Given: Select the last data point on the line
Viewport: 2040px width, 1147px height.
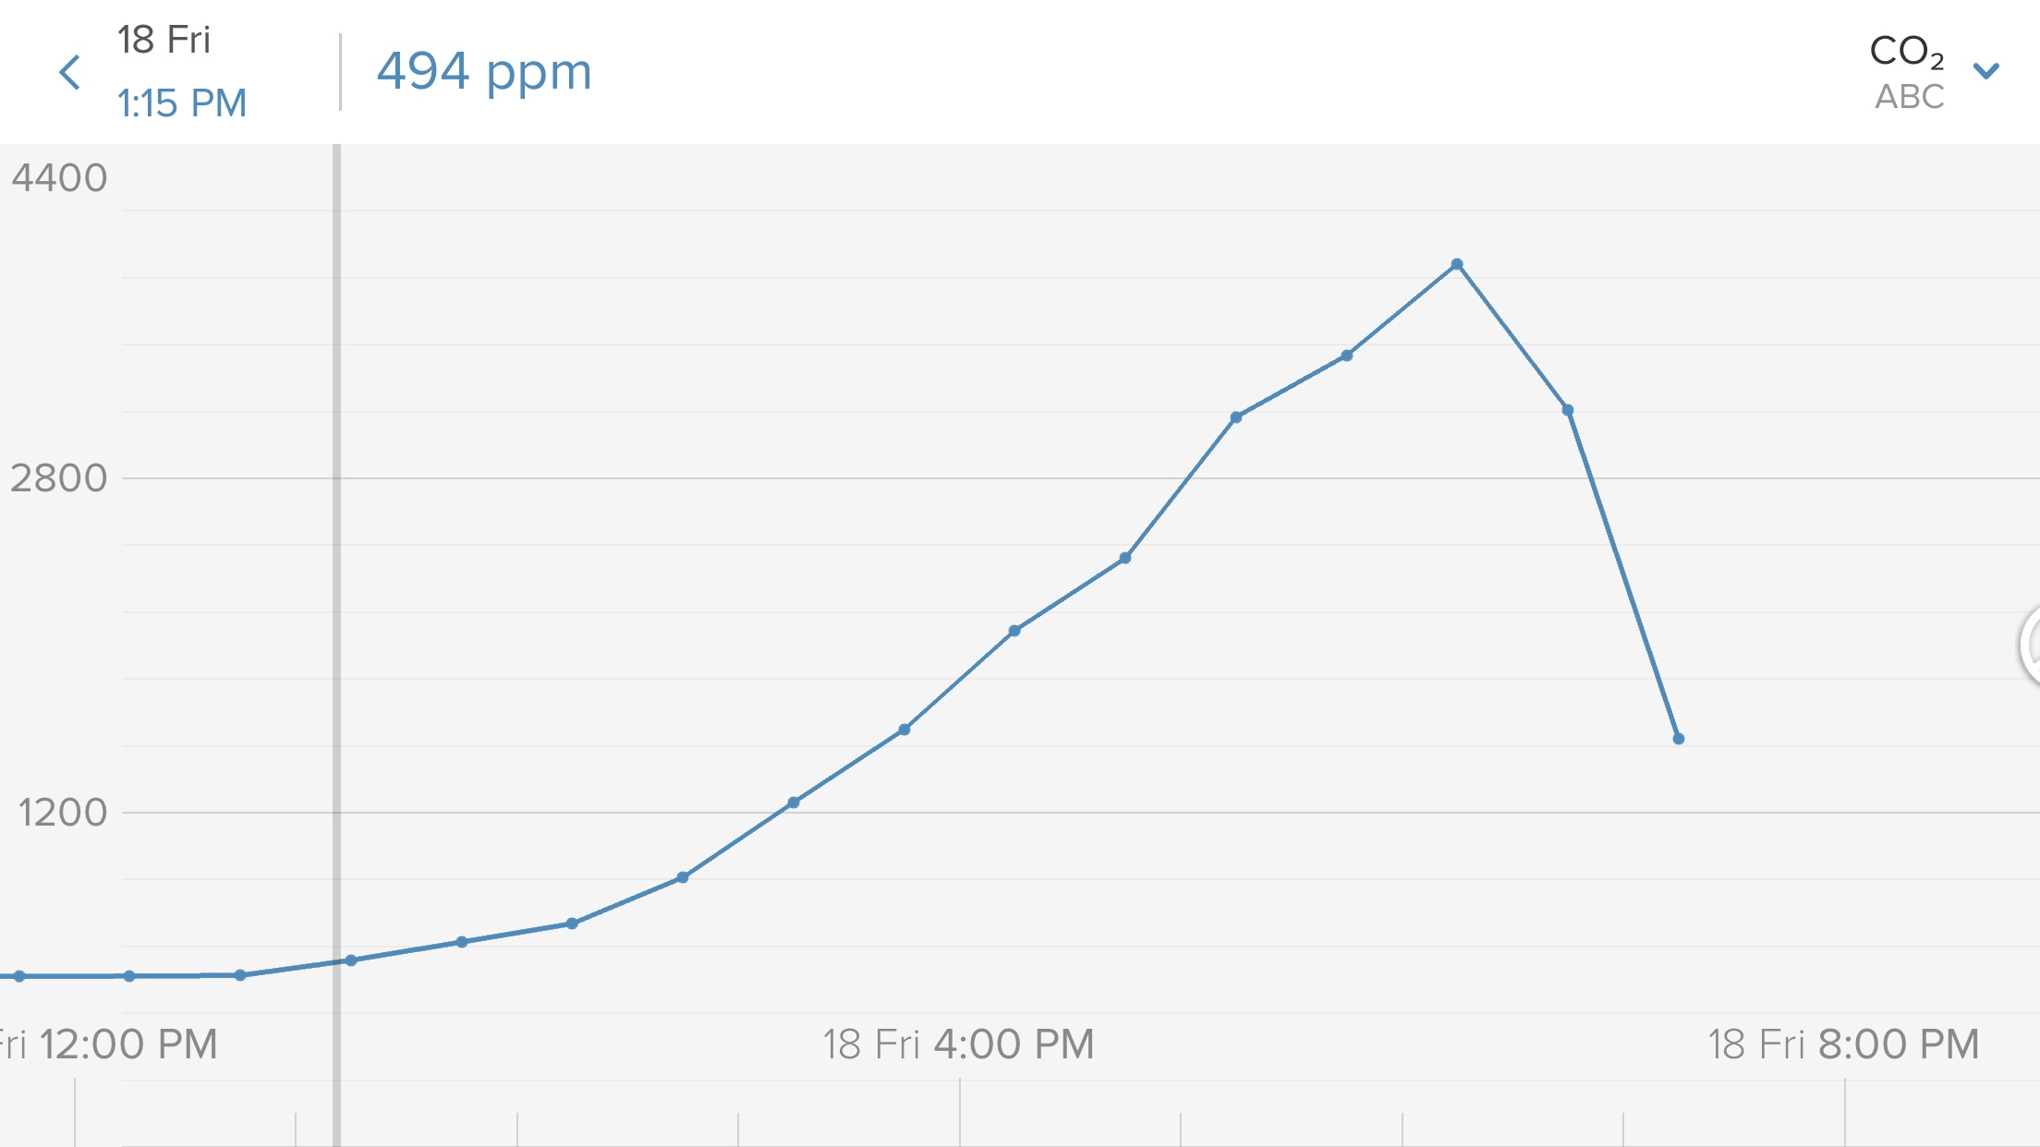Looking at the screenshot, I should click(1679, 739).
